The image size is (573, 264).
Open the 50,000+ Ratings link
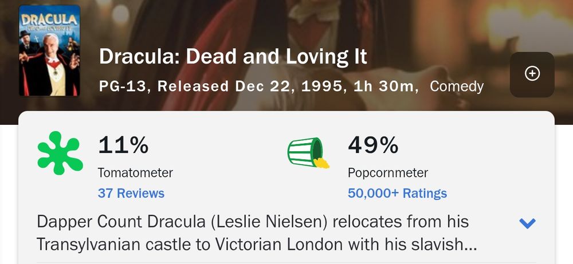pos(397,193)
